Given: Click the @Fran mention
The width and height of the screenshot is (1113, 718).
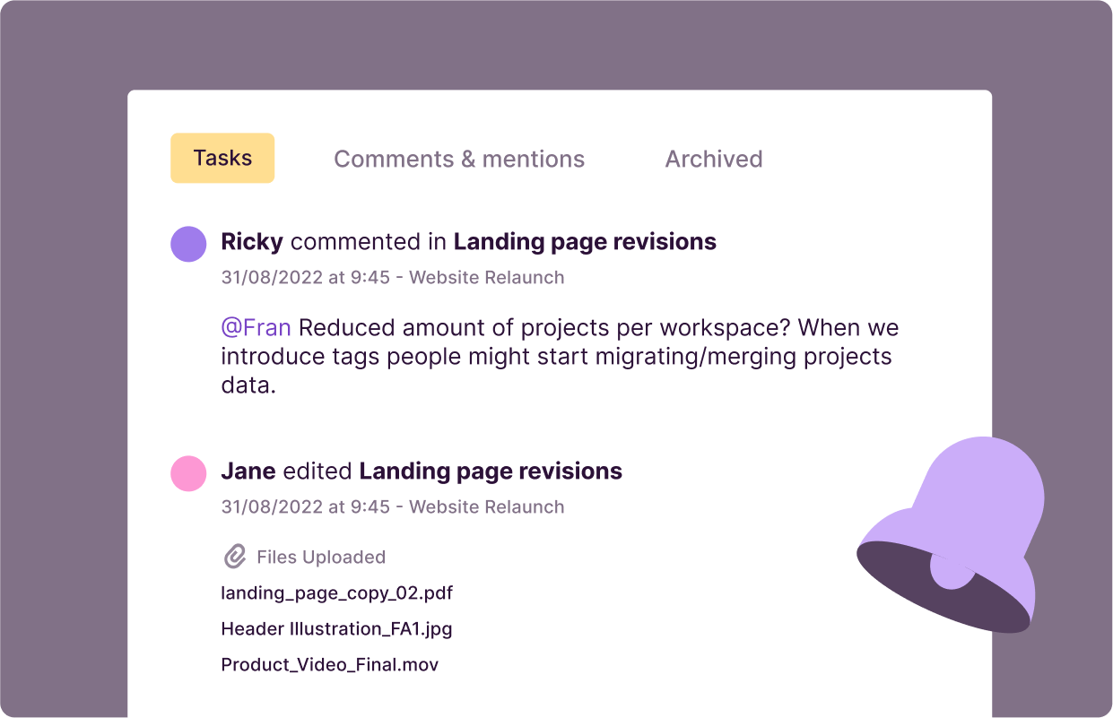Looking at the screenshot, I should [x=256, y=328].
